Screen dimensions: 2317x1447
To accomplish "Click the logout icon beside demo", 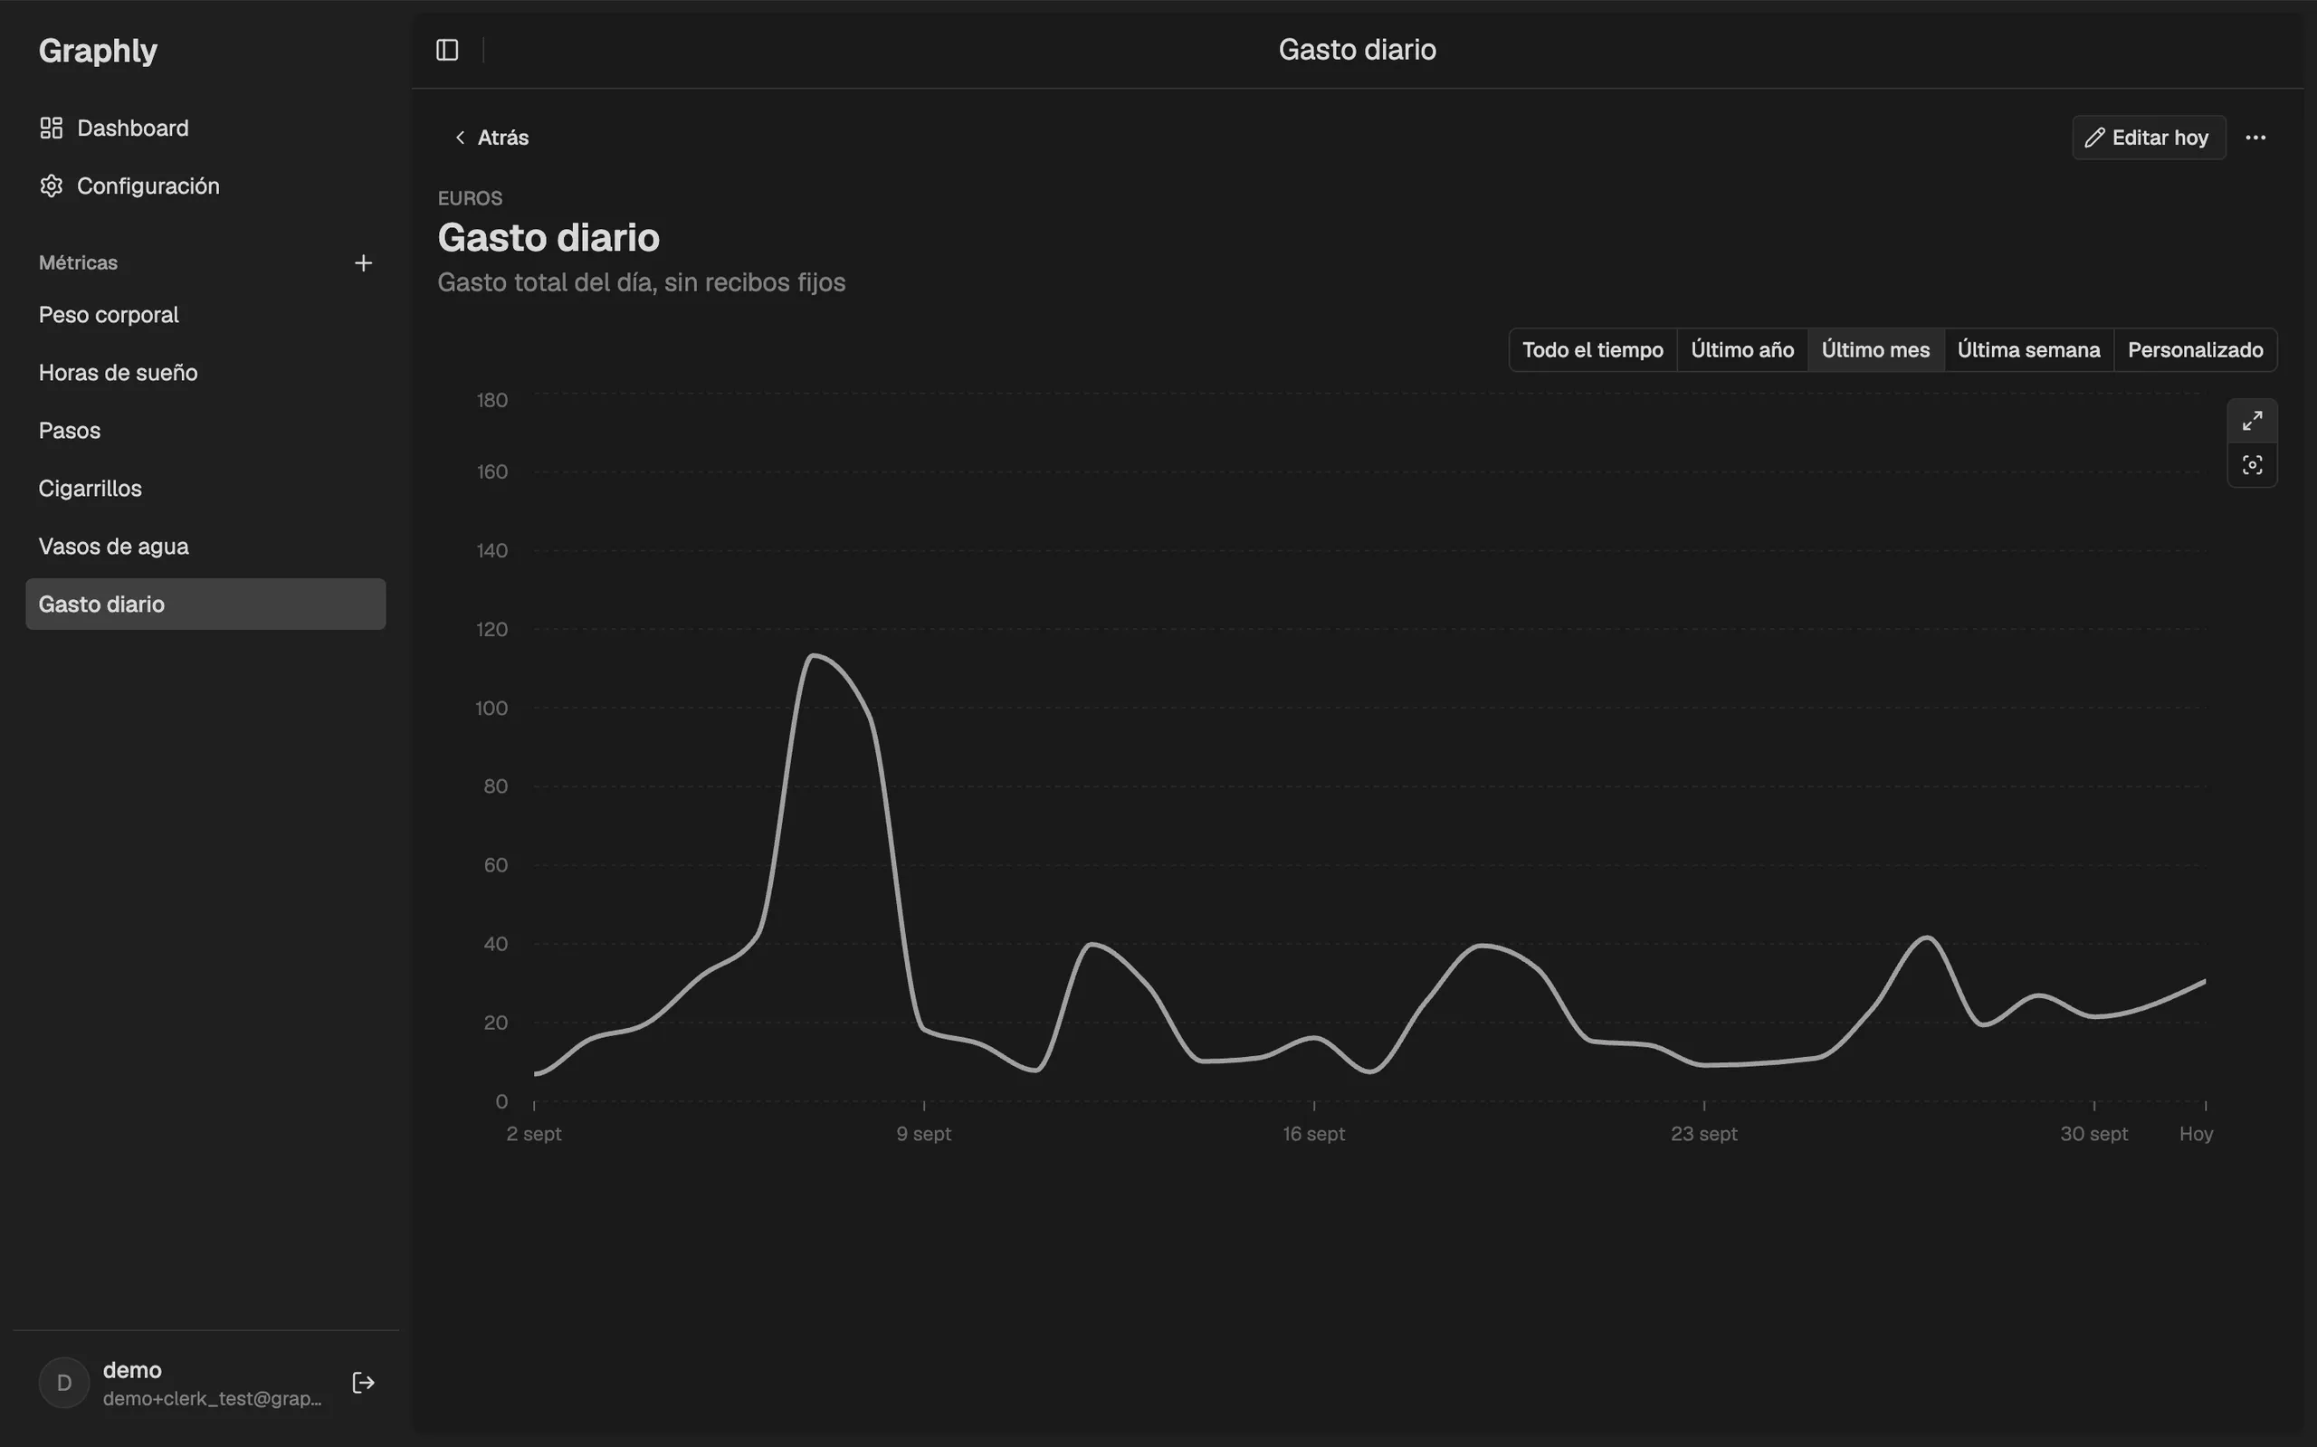I will click(364, 1383).
